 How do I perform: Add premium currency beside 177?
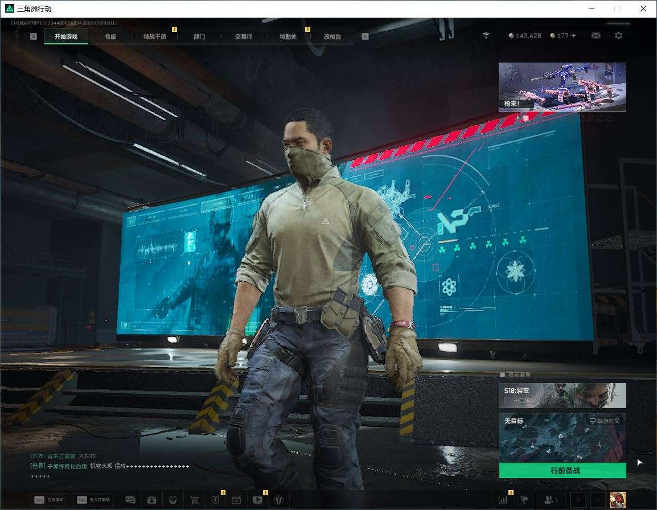[x=574, y=36]
